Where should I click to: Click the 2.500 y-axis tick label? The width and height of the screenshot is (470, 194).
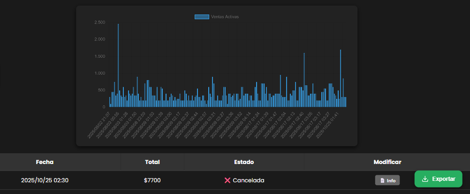pyautogui.click(x=99, y=22)
